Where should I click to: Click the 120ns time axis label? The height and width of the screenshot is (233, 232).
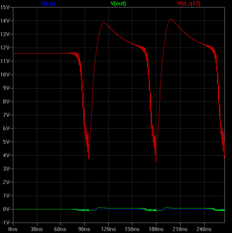tap(108, 229)
